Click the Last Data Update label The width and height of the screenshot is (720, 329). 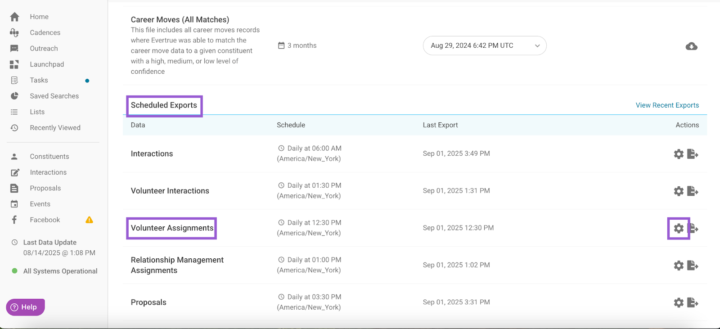click(50, 243)
